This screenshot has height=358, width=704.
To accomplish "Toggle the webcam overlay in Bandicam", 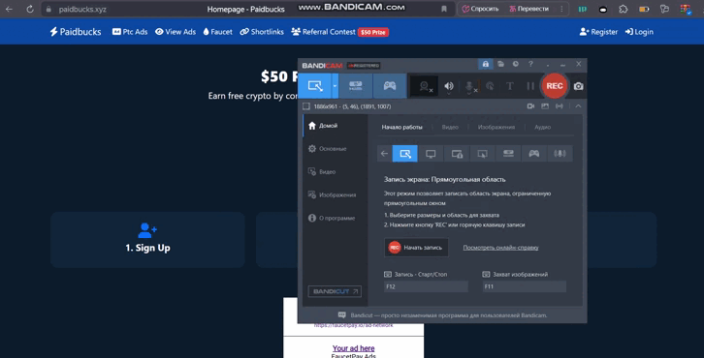I will (x=425, y=86).
